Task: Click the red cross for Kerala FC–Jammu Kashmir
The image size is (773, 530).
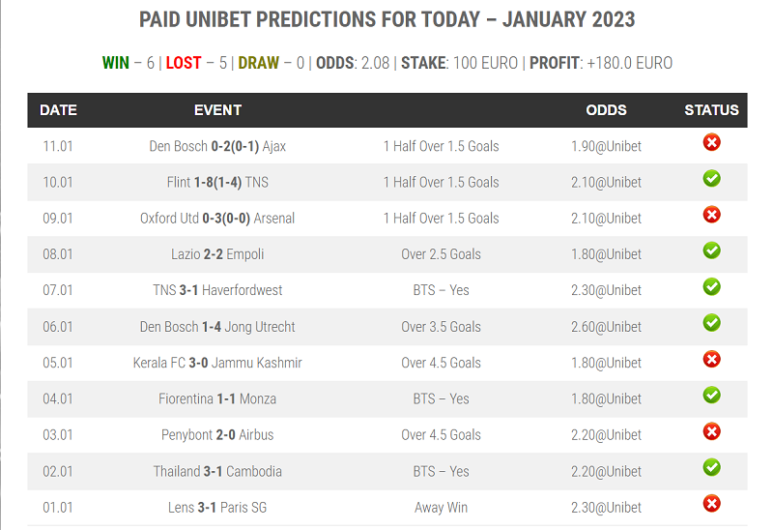Action: (711, 359)
